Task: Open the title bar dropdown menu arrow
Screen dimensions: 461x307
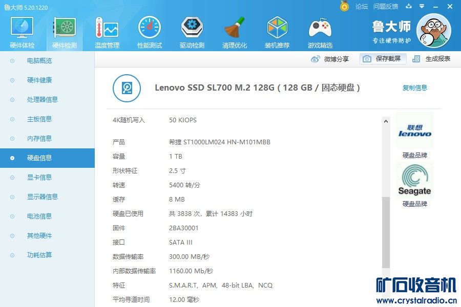Action: (x=422, y=6)
